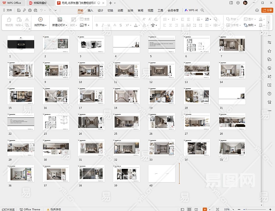Open the WPS AI assistant

pos(191,11)
